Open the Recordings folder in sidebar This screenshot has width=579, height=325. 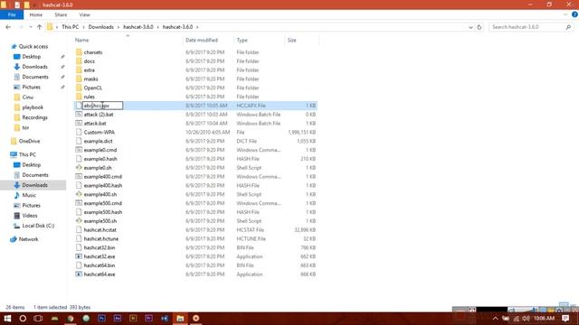click(34, 117)
